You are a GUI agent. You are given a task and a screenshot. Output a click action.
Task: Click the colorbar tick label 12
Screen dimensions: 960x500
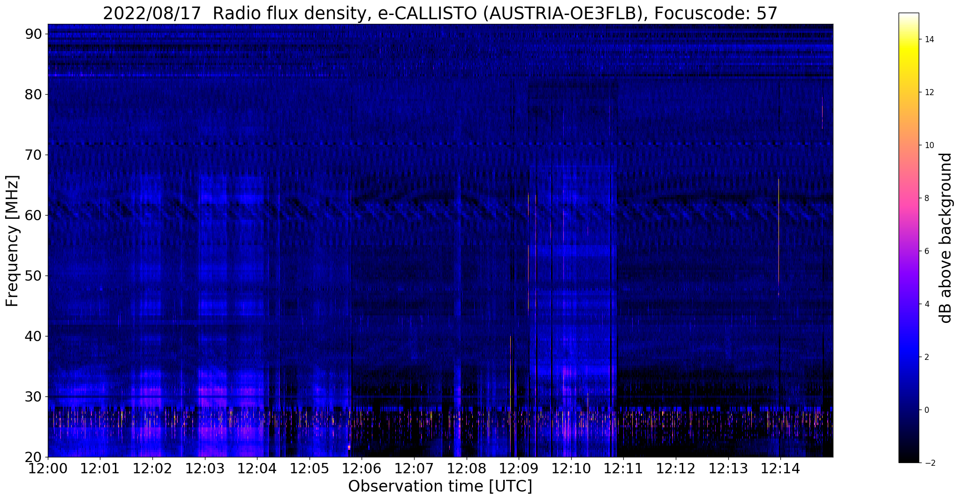click(929, 92)
